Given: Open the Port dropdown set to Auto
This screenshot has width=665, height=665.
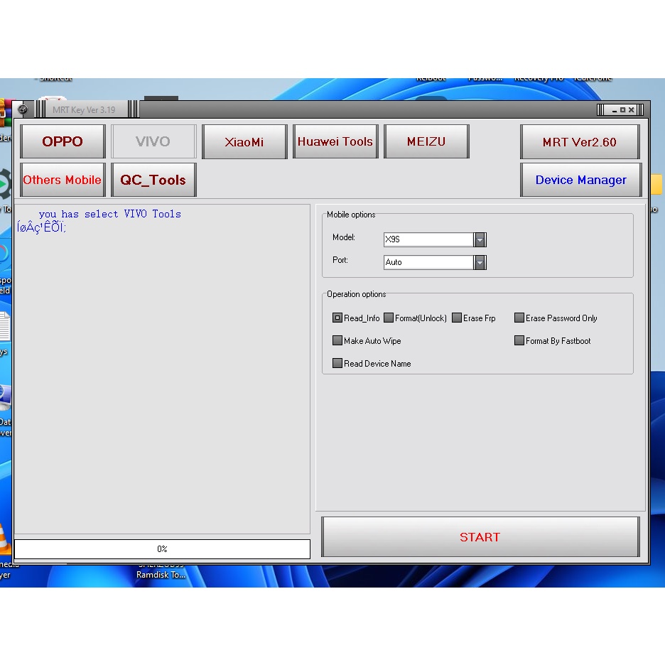Looking at the screenshot, I should [480, 263].
